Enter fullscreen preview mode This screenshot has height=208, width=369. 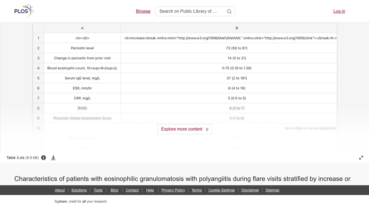[361, 158]
